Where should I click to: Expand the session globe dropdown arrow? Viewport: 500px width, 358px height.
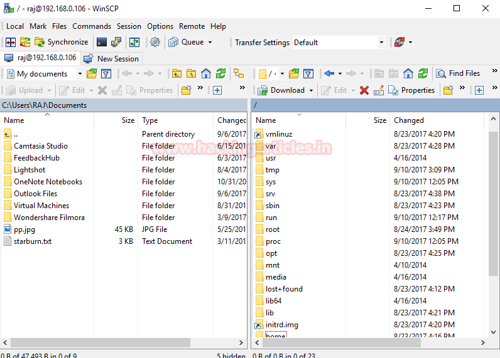(410, 42)
